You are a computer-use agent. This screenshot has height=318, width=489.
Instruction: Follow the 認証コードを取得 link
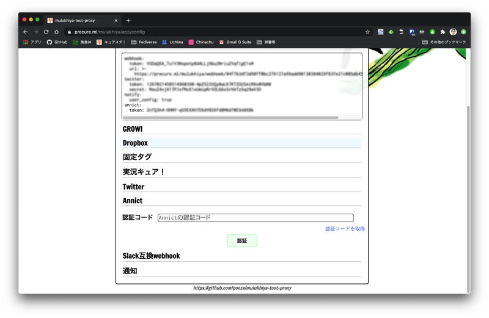point(345,229)
